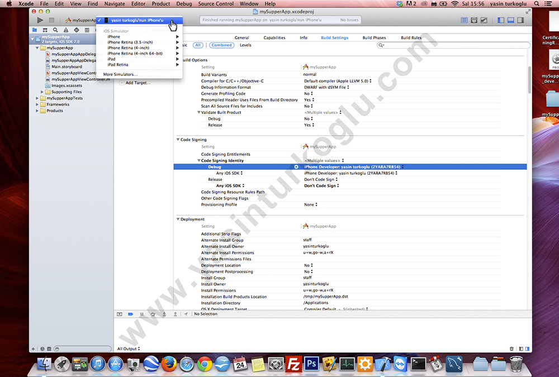
Task: Open the Issue navigator warning icon
Action: click(x=66, y=30)
